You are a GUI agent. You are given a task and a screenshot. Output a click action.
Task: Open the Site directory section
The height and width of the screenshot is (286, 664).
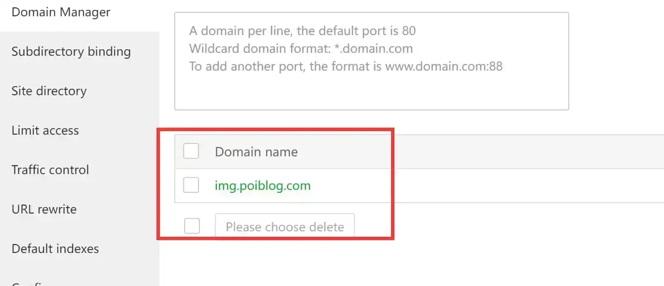49,91
